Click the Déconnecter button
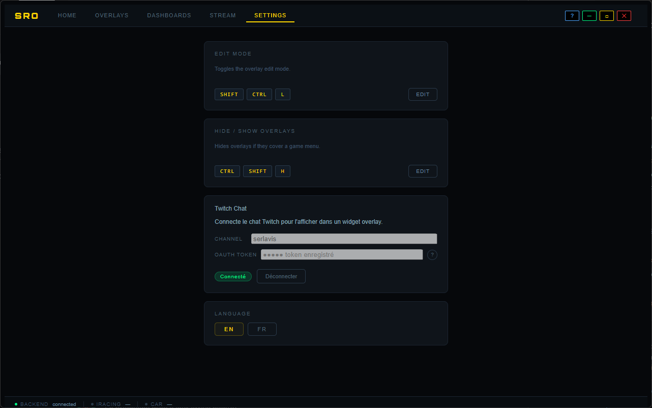The width and height of the screenshot is (652, 408). (281, 276)
